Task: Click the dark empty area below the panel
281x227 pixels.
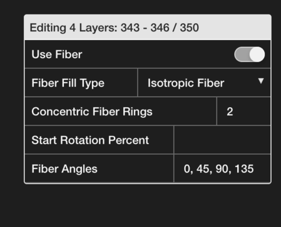Action: [140, 206]
